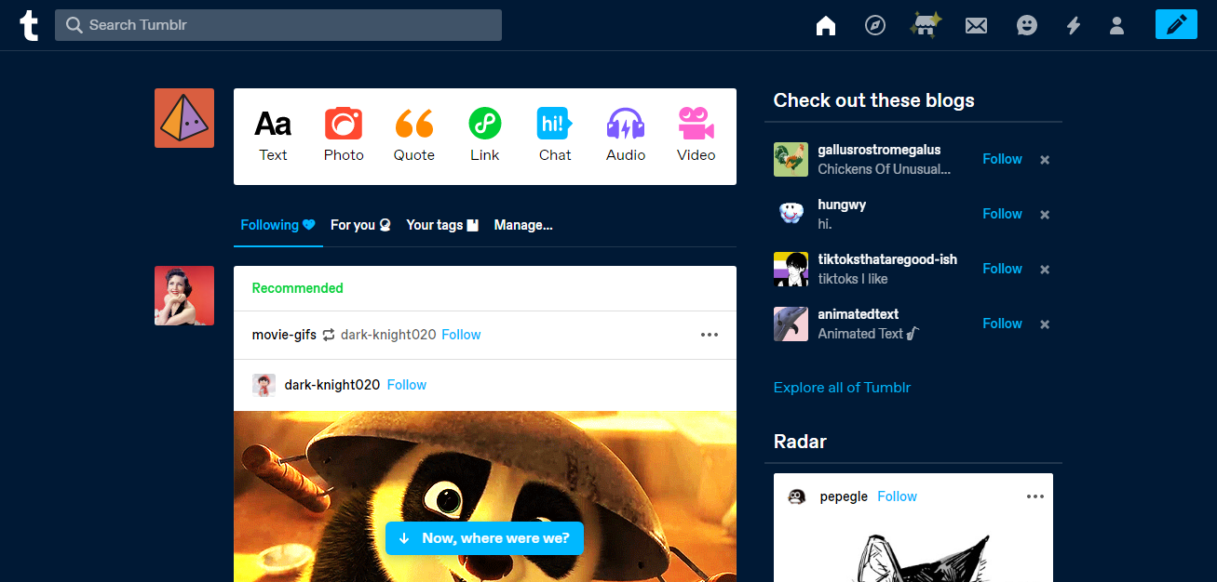Open the hungwy blog
This screenshot has height=582, width=1217.
(842, 205)
